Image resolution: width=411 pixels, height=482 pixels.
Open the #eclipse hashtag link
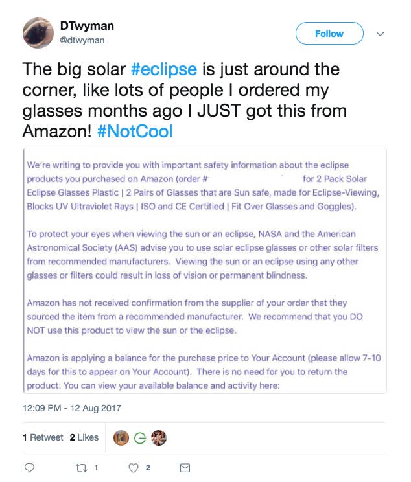[163, 69]
